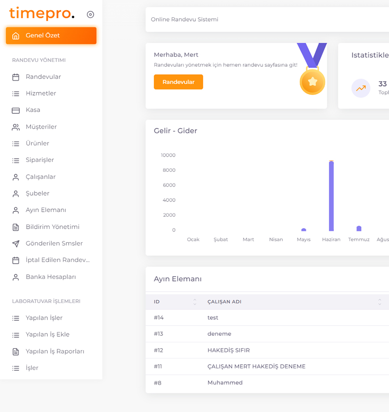This screenshot has height=412, width=389.
Task: Click the Çalışanlar person icon
Action: click(x=16, y=177)
